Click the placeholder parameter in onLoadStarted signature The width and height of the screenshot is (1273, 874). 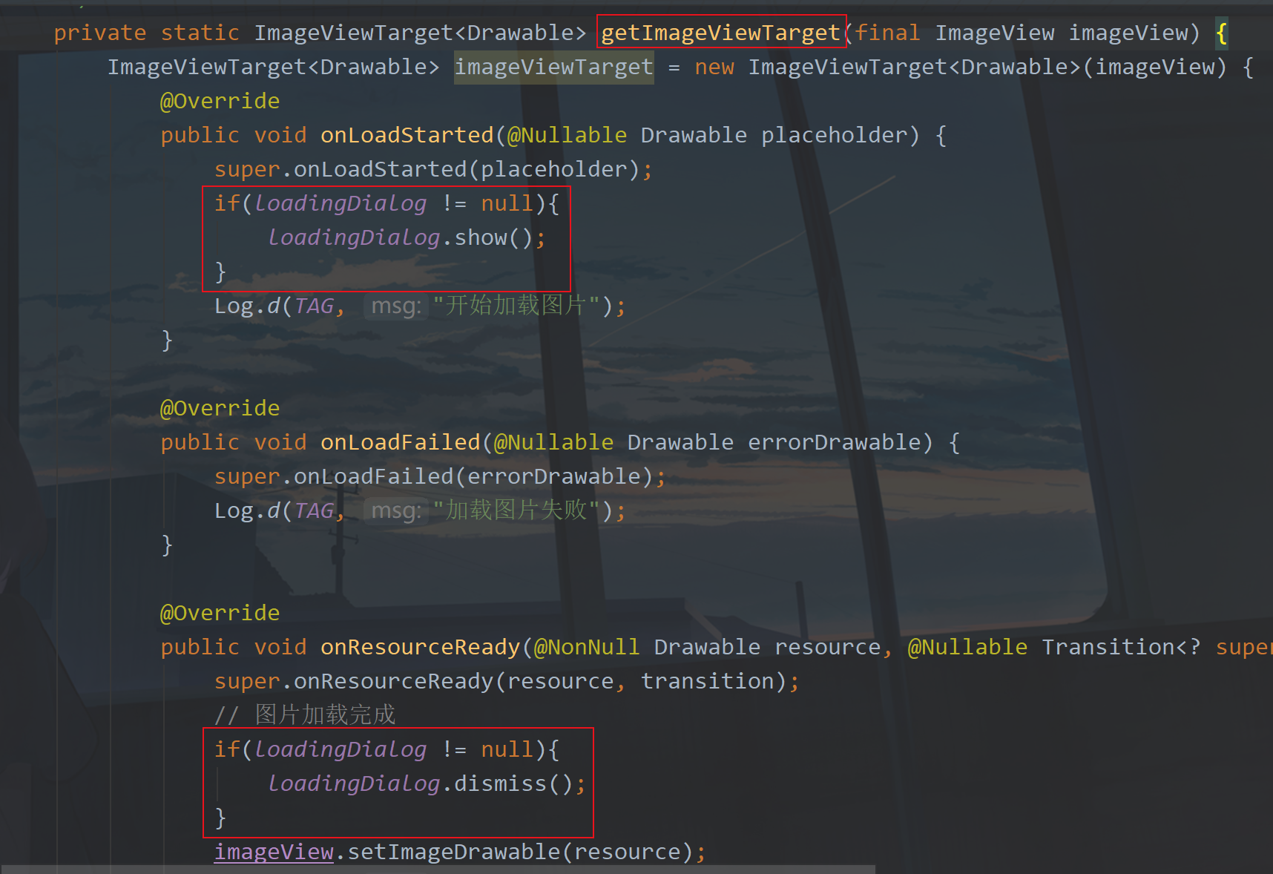[x=834, y=135]
